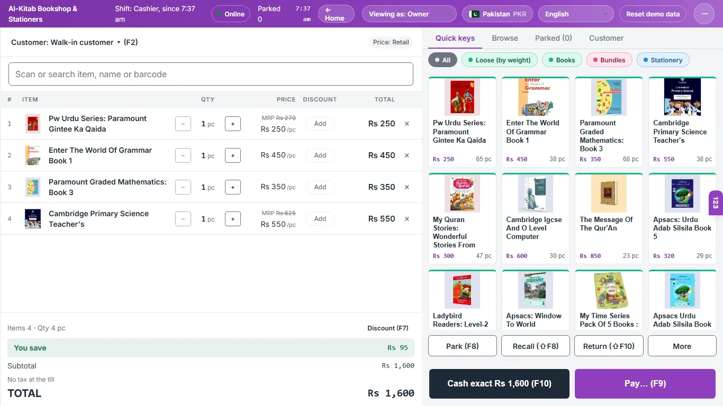723x406 pixels.
Task: Add The Message Of The Qur'An to cart
Action: coord(609,218)
